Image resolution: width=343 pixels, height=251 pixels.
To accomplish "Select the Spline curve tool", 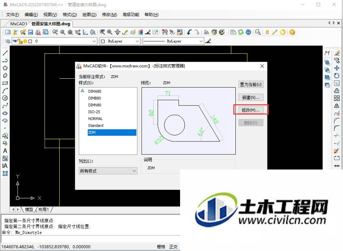I will [5, 105].
